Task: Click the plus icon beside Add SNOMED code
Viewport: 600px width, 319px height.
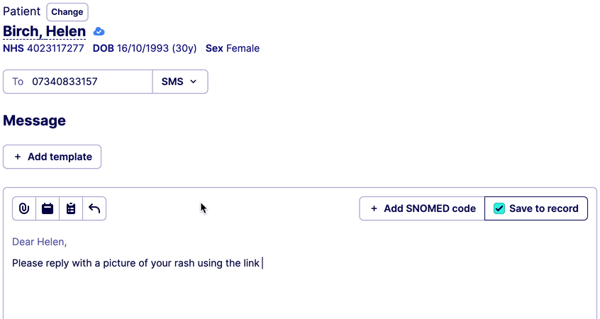Action: (x=374, y=208)
